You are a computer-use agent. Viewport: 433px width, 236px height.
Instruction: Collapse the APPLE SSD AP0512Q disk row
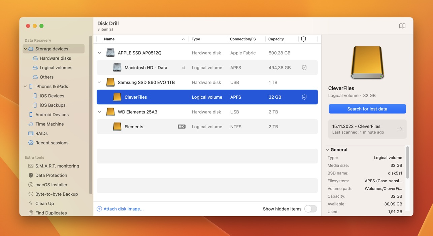[x=99, y=53]
